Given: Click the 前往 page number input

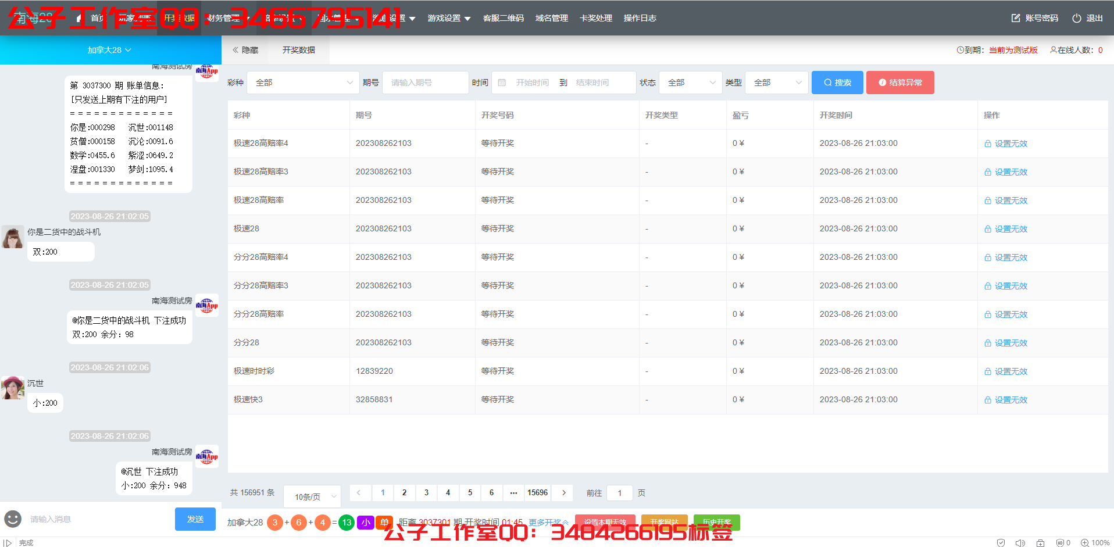Looking at the screenshot, I should point(620,493).
